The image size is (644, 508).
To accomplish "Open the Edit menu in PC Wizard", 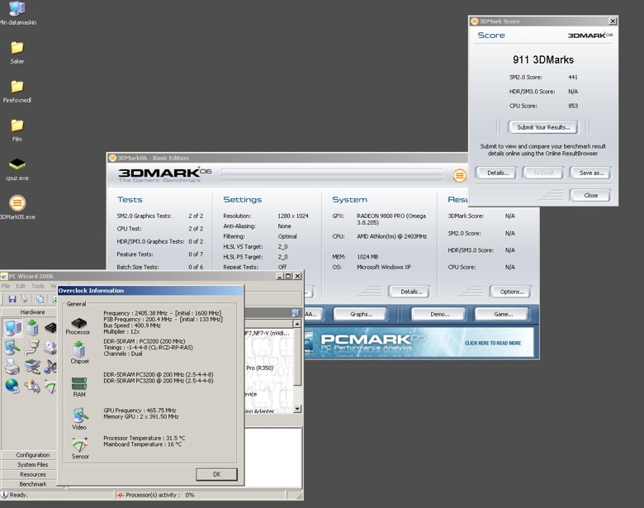I will 21,286.
